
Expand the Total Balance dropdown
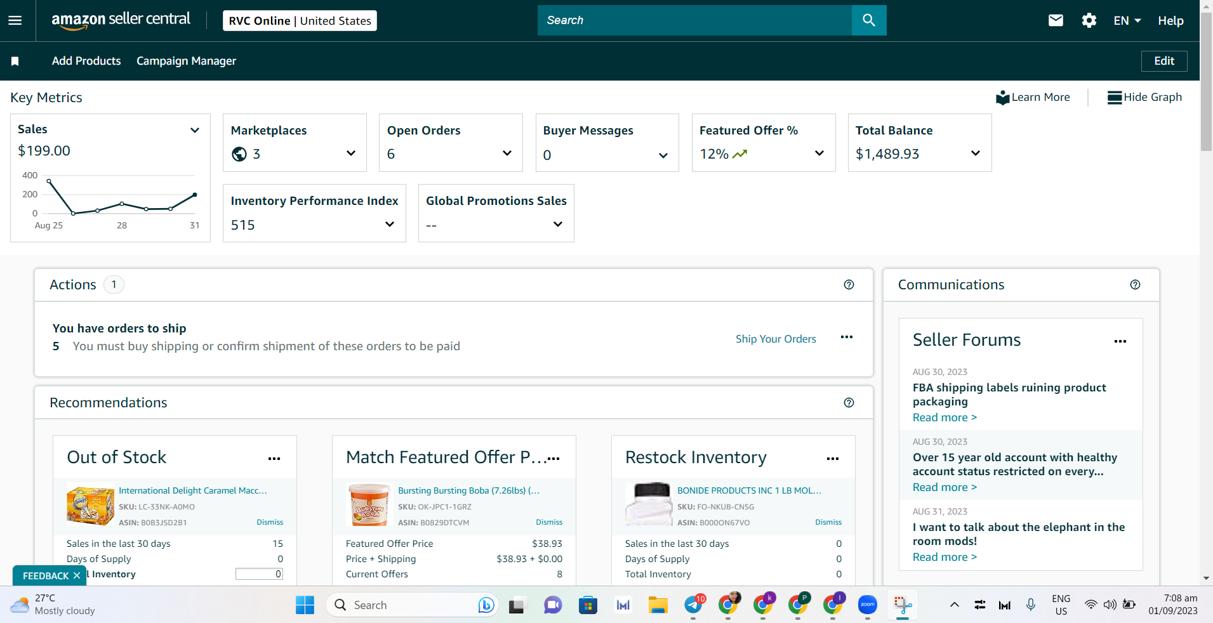click(x=976, y=154)
